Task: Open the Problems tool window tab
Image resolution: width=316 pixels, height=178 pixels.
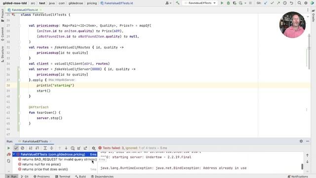Action: (x=41, y=177)
